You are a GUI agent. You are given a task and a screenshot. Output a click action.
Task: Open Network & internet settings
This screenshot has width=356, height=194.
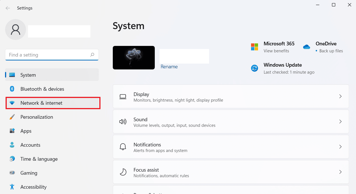tap(53, 103)
